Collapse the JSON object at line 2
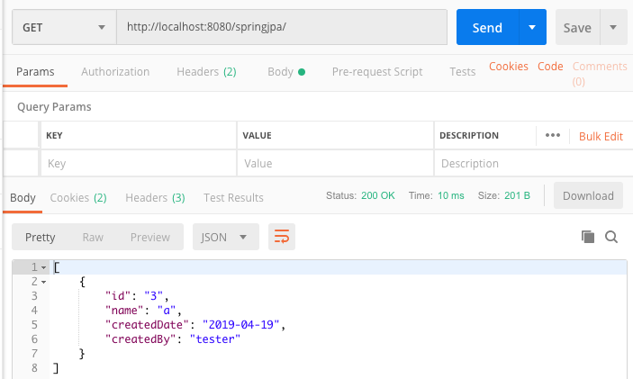This screenshot has width=633, height=379. [43, 282]
